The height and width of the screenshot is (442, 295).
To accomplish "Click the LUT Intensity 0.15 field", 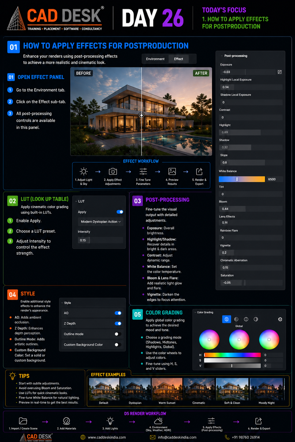I will (x=100, y=240).
